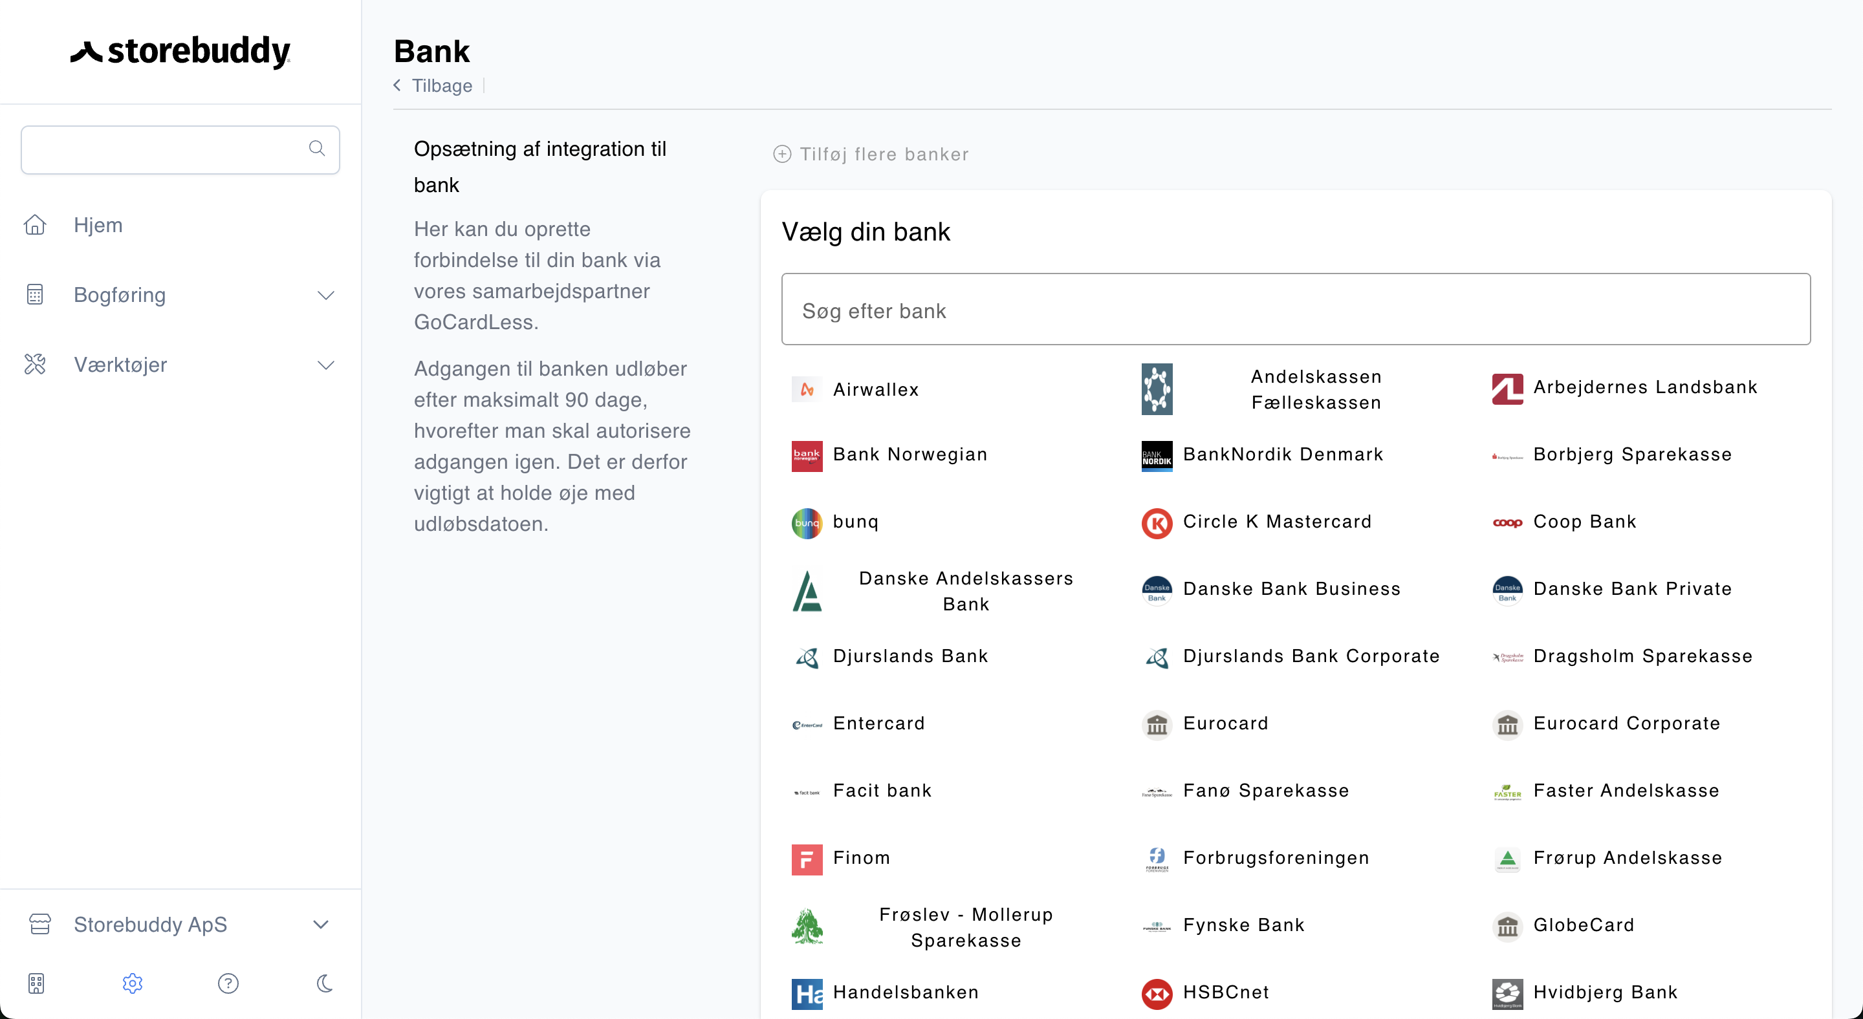Click the storebuddy logo
The height and width of the screenshot is (1019, 1863).
(x=180, y=52)
